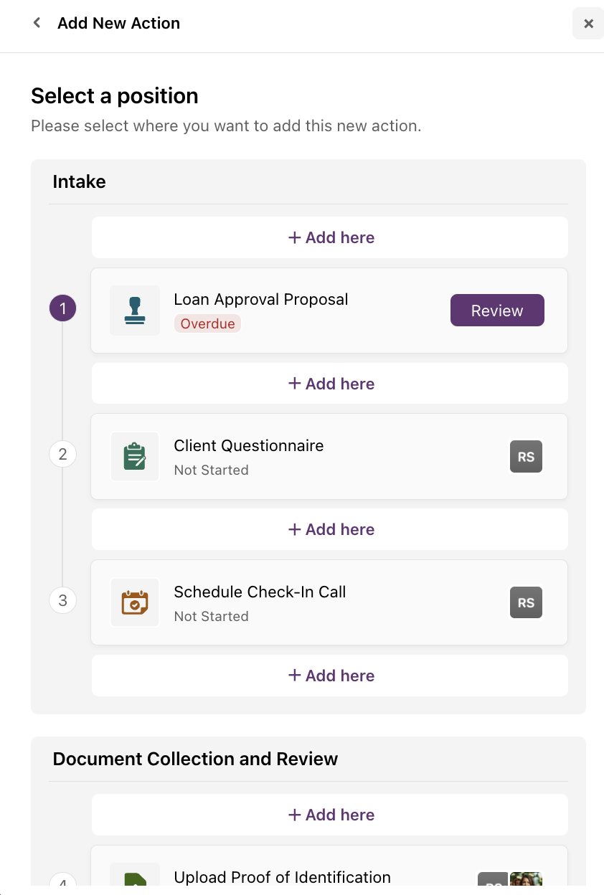The width and height of the screenshot is (604, 895).
Task: Select the Client Questionnaire clipboard icon
Action: click(x=135, y=456)
